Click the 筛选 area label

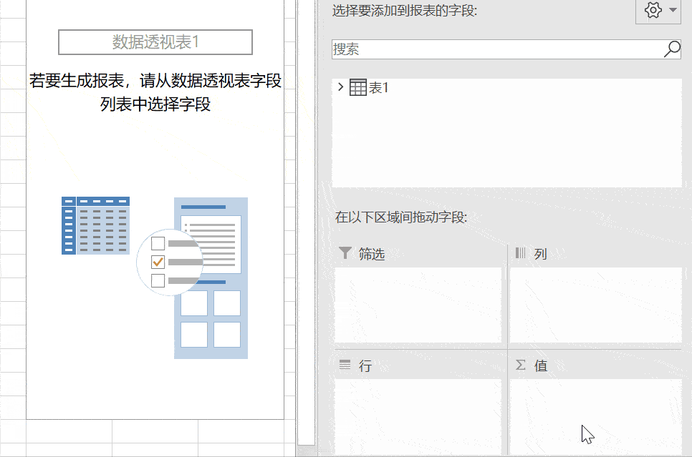click(x=372, y=255)
